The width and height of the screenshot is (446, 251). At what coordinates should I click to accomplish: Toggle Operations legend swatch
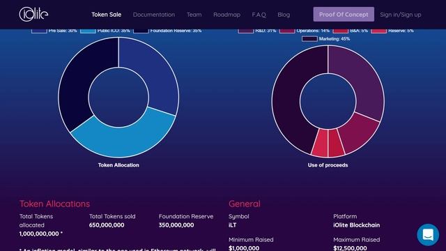tap(287, 31)
